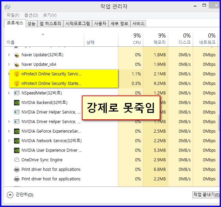Viewport: 221px width, 207px height.
Task: Click the 5.3MB memory value
Action: [160, 150]
